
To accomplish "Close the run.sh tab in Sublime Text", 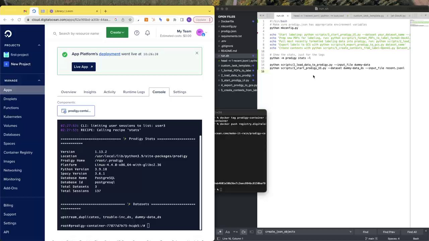I will coord(288,16).
